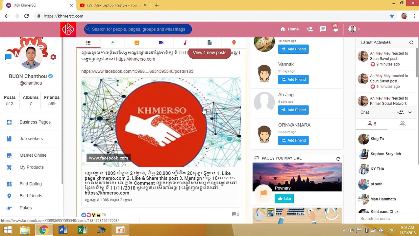Select the files filter icon
419x236 pixels.
point(209,43)
